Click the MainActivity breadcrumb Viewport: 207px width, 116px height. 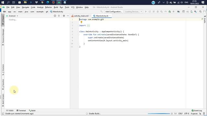(x=57, y=12)
